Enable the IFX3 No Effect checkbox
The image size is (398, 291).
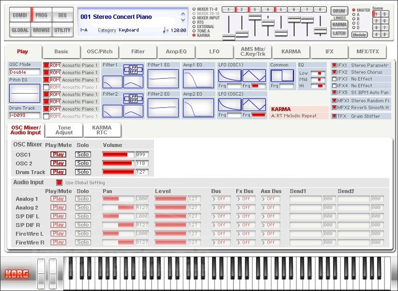pyautogui.click(x=334, y=79)
